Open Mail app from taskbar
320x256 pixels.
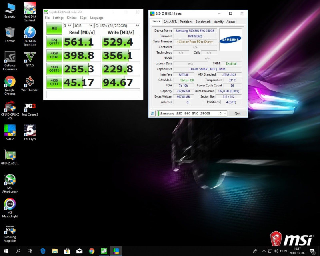pos(79,251)
